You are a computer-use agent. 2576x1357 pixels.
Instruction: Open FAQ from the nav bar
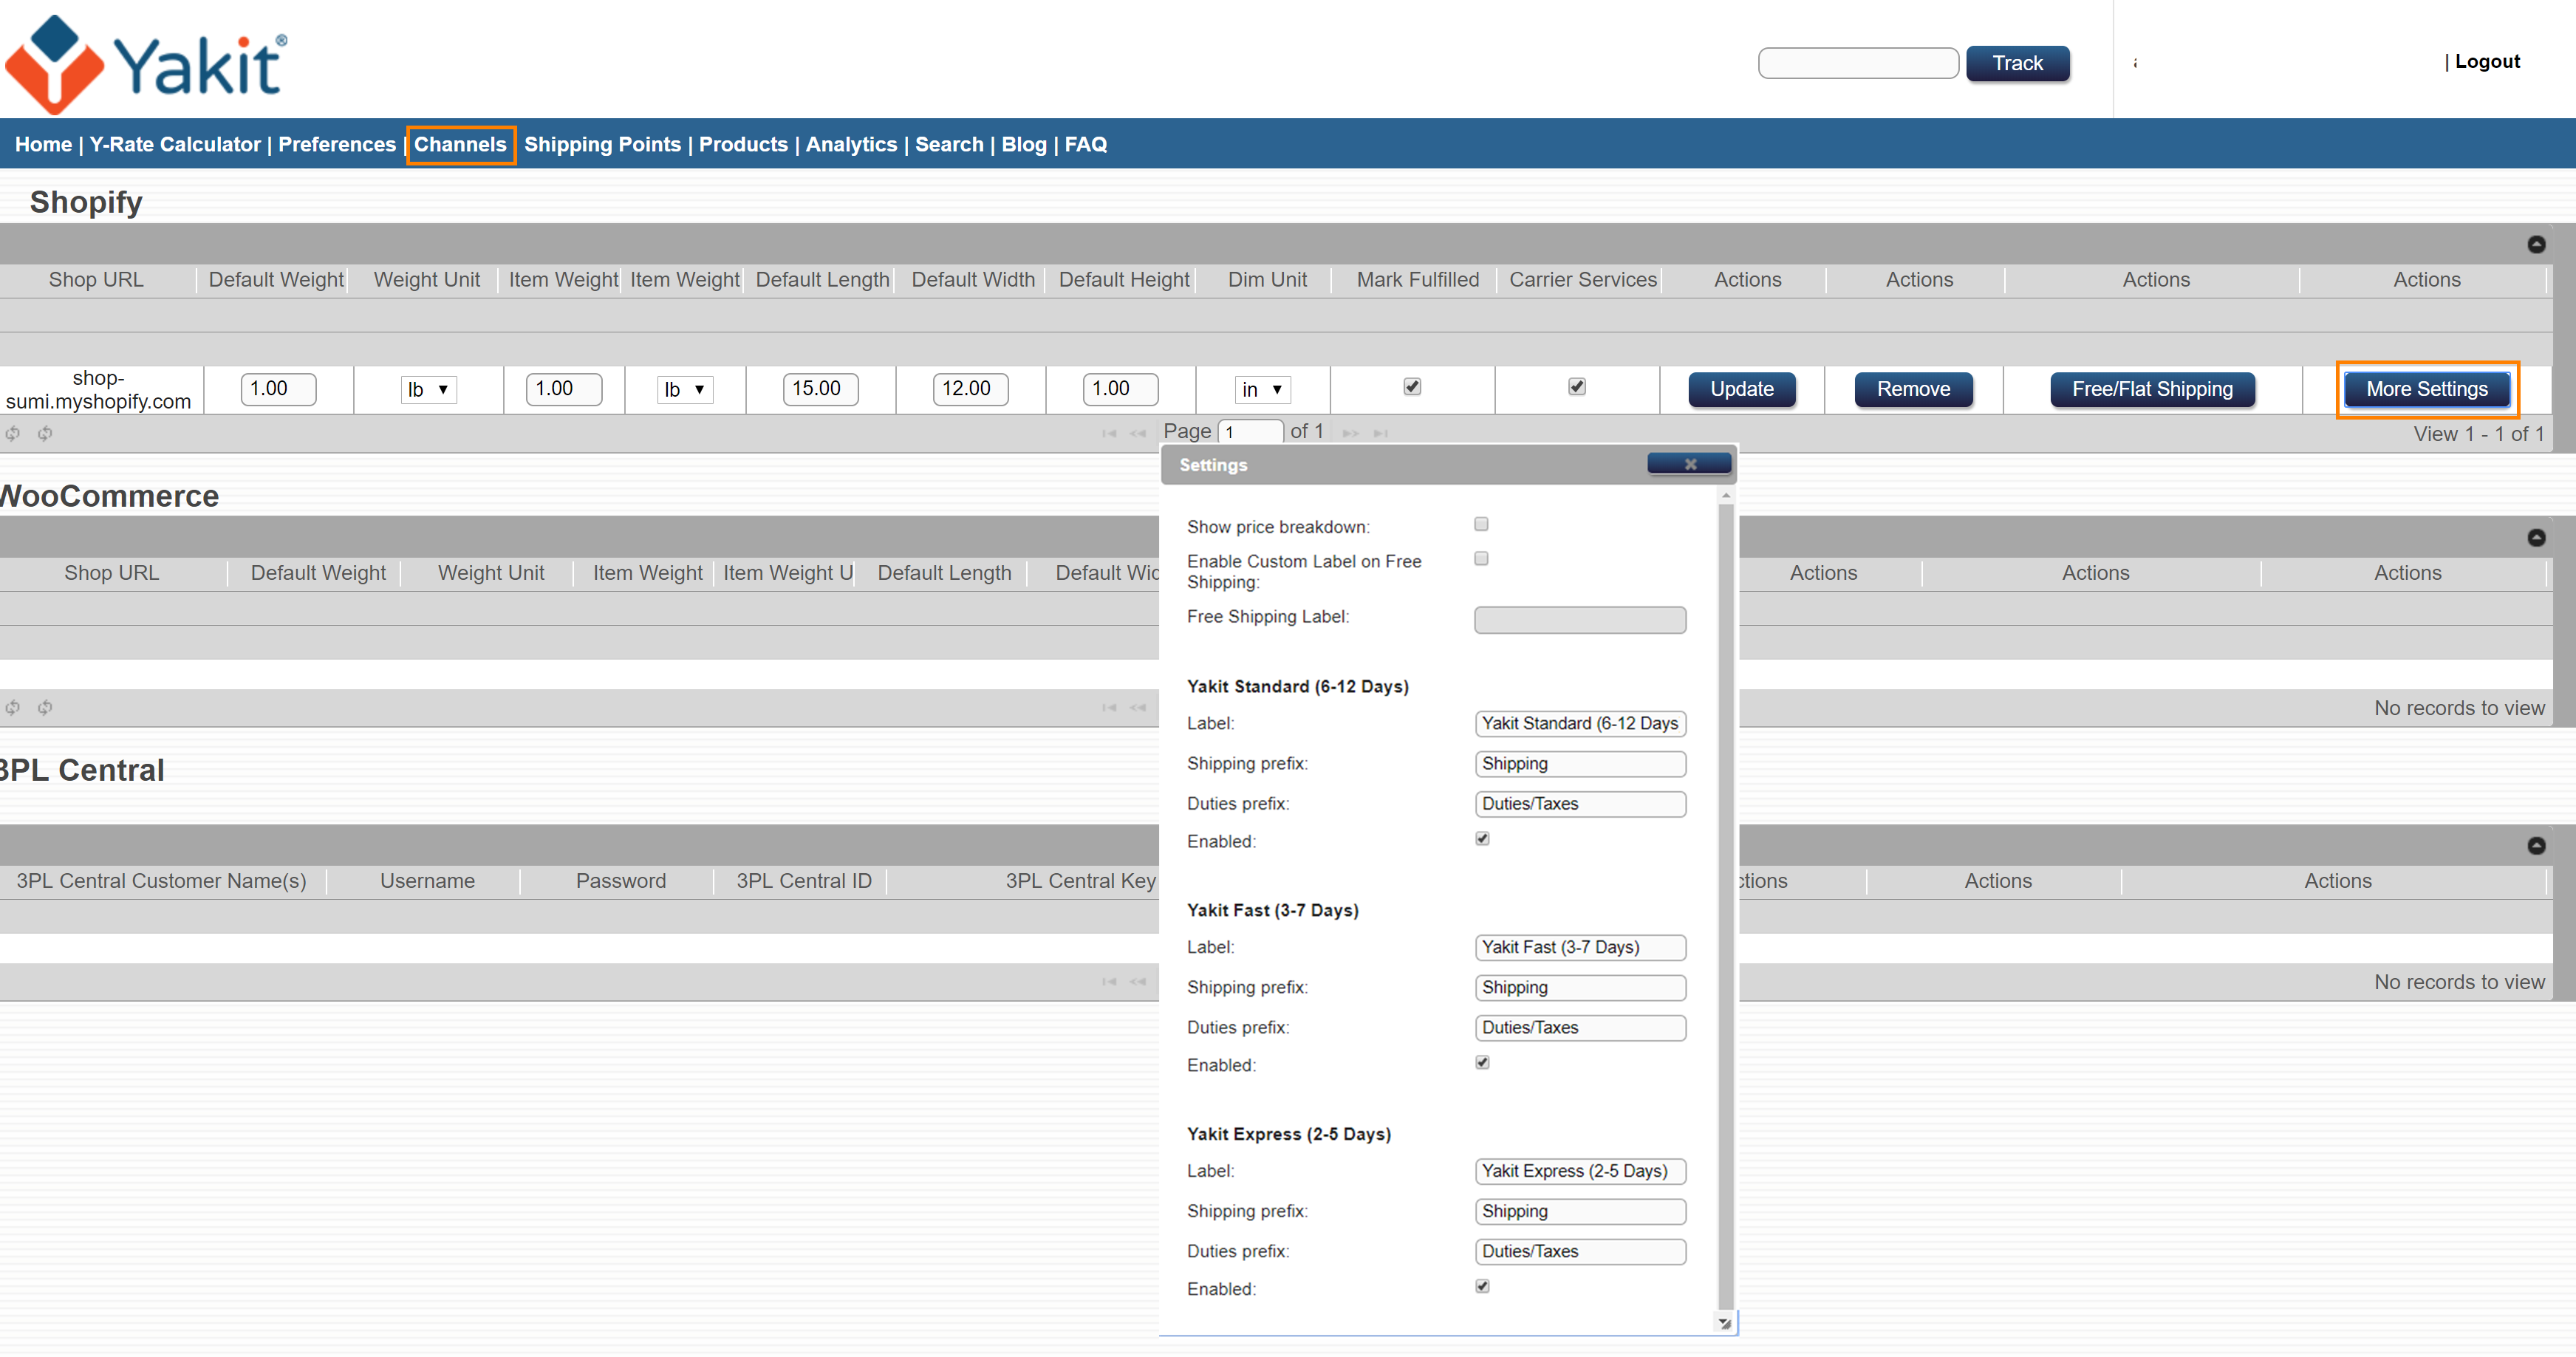1085,145
